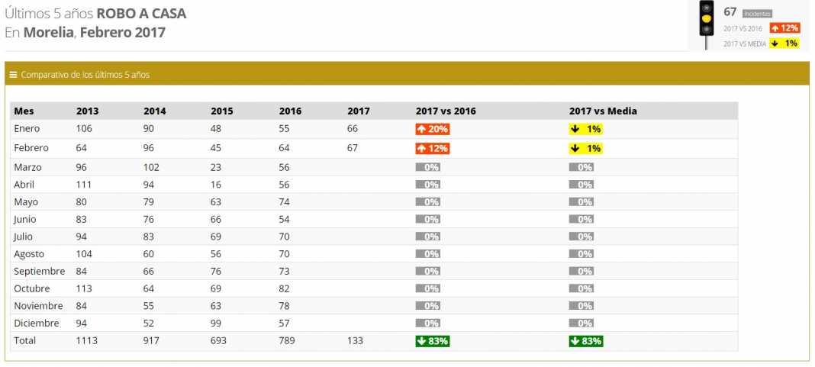Click the large 67 incident count
This screenshot has width=815, height=367.
tap(730, 12)
